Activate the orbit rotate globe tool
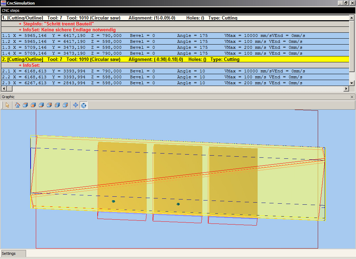 (84, 105)
